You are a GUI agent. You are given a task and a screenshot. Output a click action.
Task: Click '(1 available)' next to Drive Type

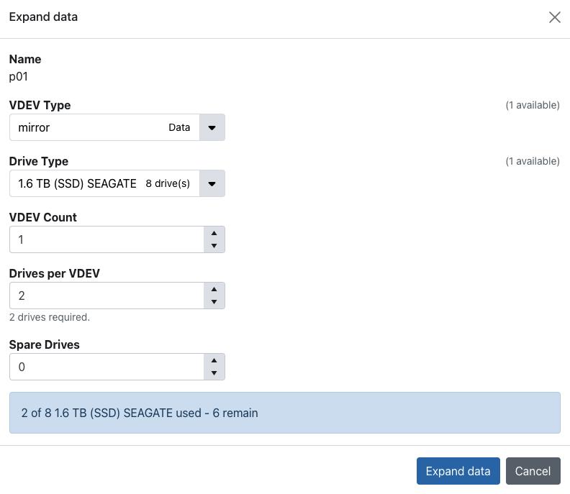[x=533, y=161]
